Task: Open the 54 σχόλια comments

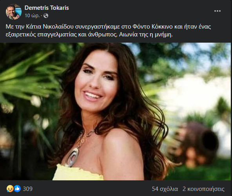Action: point(165,189)
